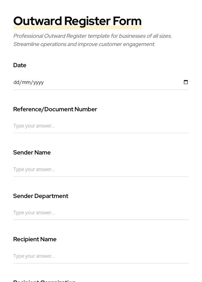Select the month 'mm' segment of Date
The image size is (202, 282).
pos(26,82)
